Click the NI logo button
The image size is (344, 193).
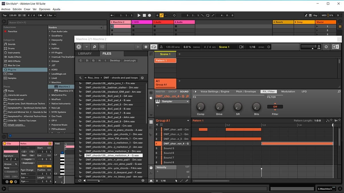coord(335,47)
